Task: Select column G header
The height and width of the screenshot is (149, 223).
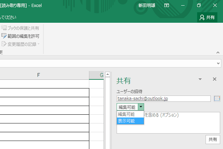Action: coord(96,75)
